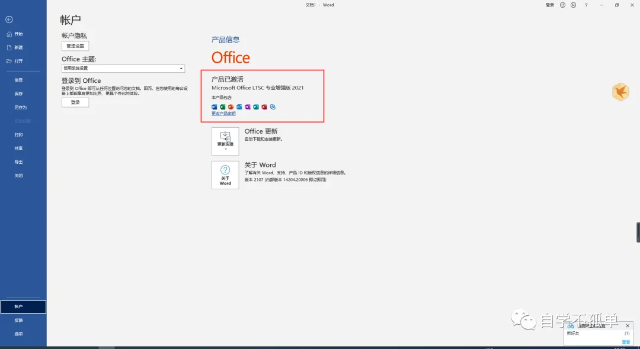
Task: Click the smiley face feedback icon
Action: (x=562, y=5)
